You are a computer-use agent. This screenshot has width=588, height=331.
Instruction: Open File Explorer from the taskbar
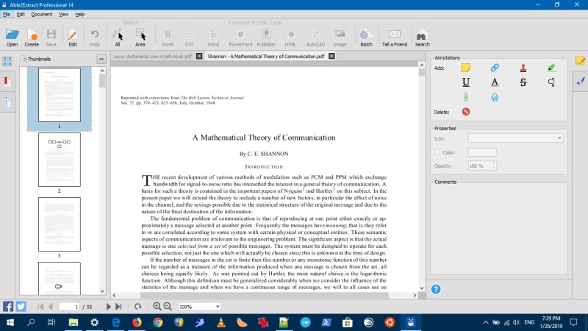pyautogui.click(x=73, y=322)
